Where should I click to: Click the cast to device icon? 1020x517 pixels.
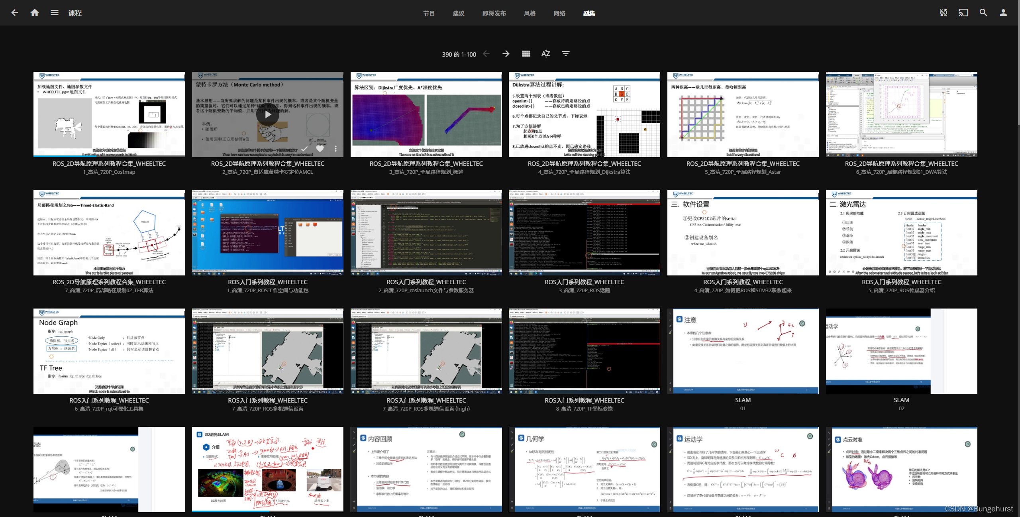tap(963, 13)
